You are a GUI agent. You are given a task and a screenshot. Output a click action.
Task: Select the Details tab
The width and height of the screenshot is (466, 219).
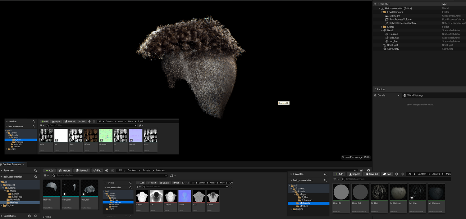(x=381, y=96)
